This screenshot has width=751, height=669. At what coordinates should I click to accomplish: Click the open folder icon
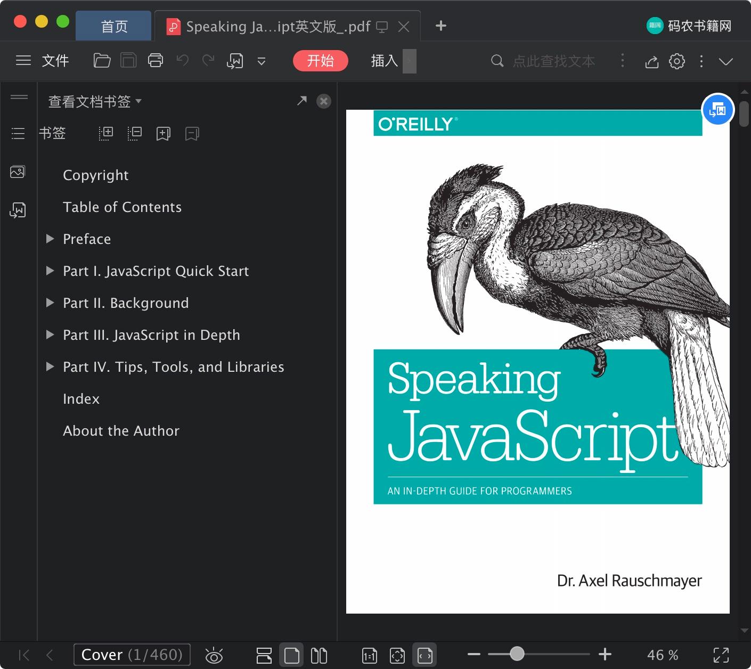pyautogui.click(x=102, y=61)
